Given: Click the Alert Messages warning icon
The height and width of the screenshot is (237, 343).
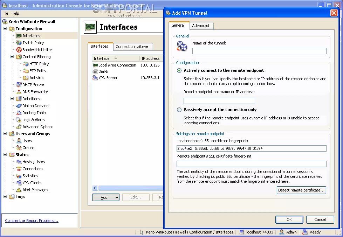Looking at the screenshot, I should point(19,190).
